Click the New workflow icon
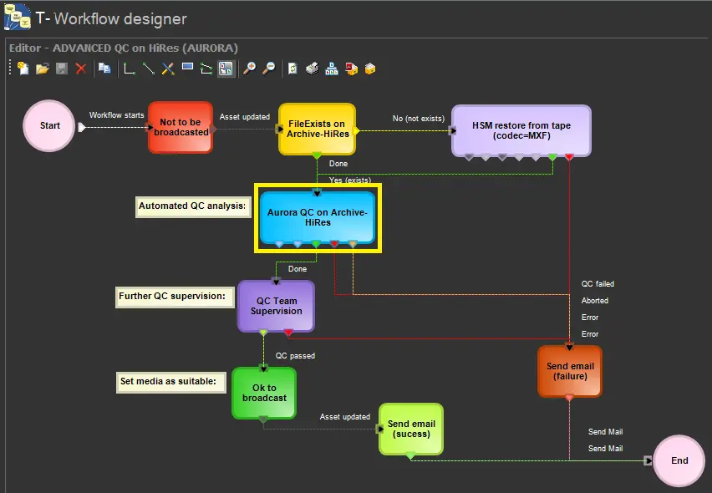Image resolution: width=712 pixels, height=493 pixels. point(23,69)
